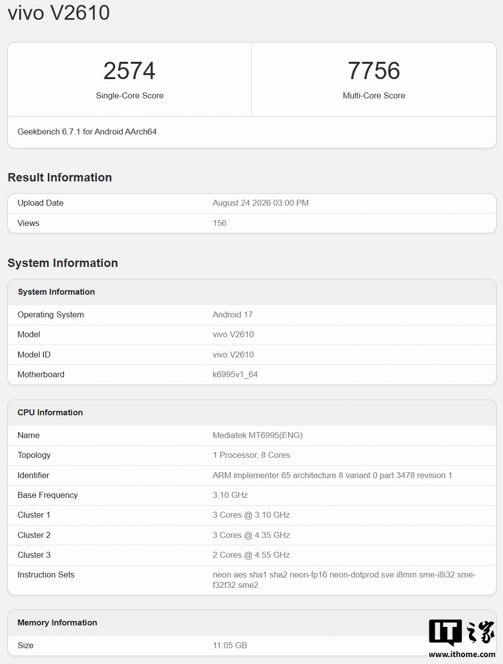Click the Size label under Memory Information
This screenshot has width=503, height=664.
point(26,645)
